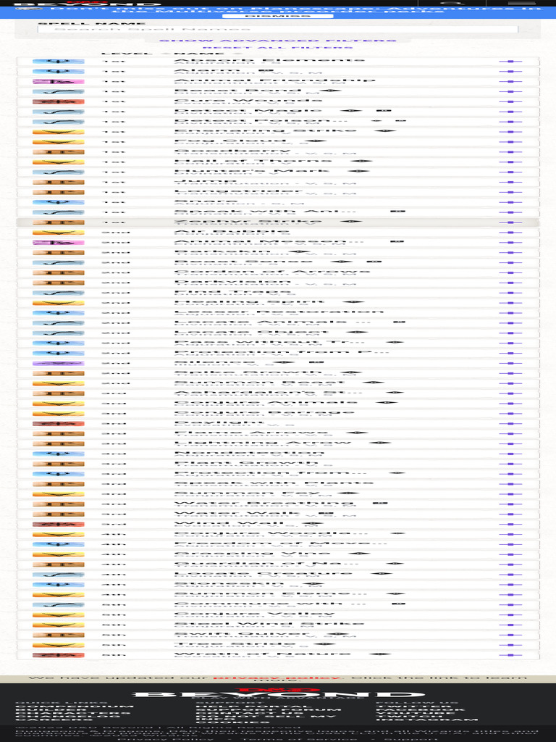Expand the Nondetection spell row
The image size is (556, 742).
point(510,454)
